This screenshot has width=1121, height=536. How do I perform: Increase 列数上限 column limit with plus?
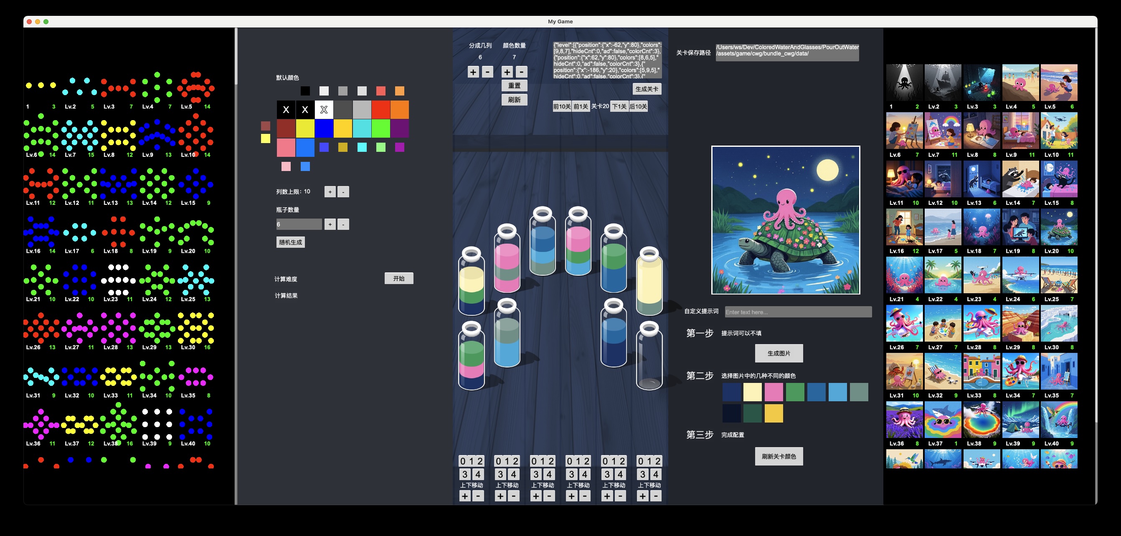click(330, 192)
